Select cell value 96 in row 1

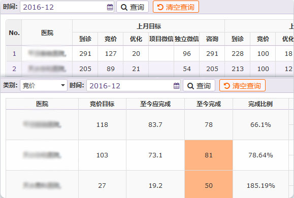click(187, 53)
